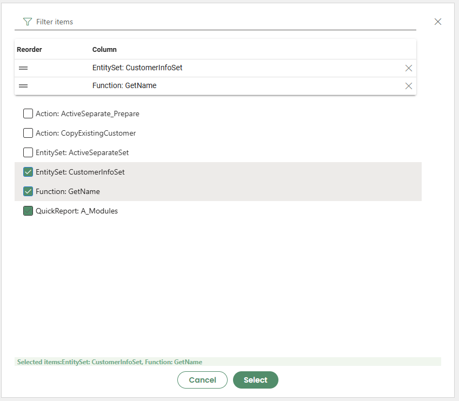Viewport: 459px width, 401px height.
Task: Check Action: ActiveSeparate_Prepare checkbox
Action: tap(28, 113)
